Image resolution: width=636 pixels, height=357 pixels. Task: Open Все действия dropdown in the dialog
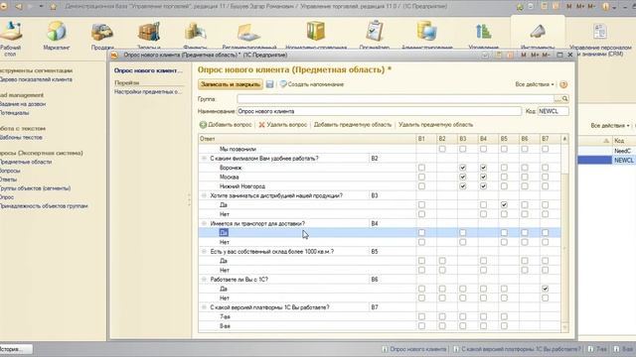click(535, 84)
